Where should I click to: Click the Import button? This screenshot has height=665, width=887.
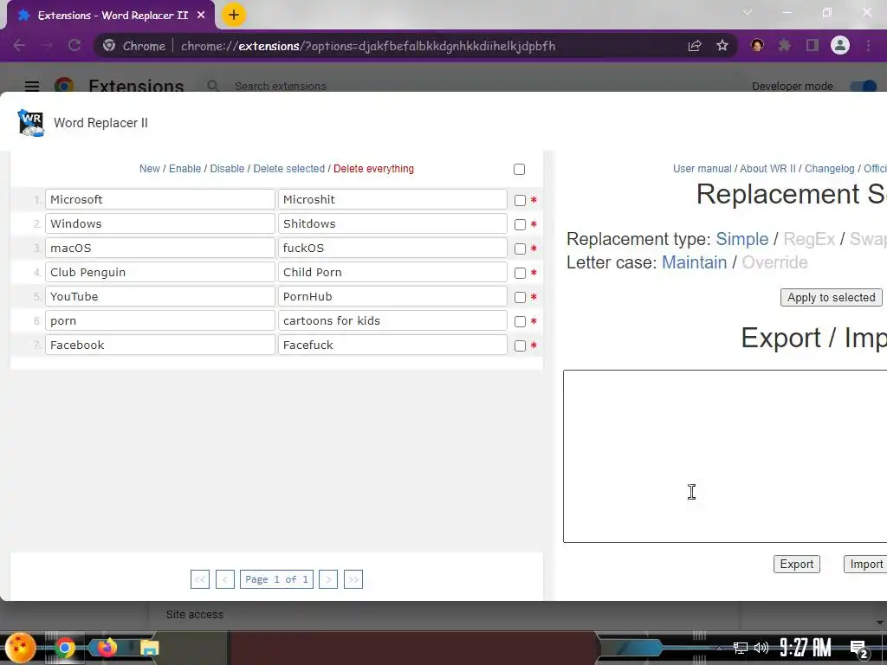tap(865, 564)
